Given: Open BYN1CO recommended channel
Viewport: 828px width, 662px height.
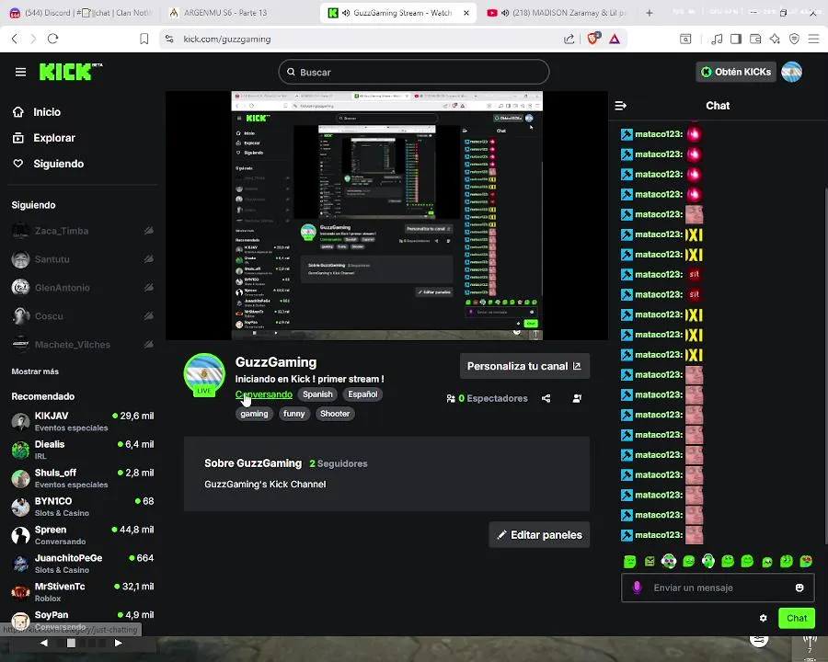Looking at the screenshot, I should pos(83,507).
